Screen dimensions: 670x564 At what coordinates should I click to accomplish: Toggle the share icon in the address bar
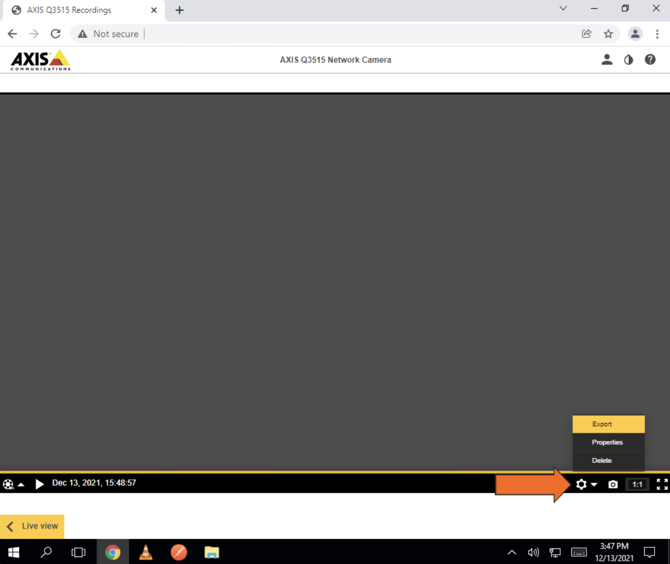coord(586,33)
